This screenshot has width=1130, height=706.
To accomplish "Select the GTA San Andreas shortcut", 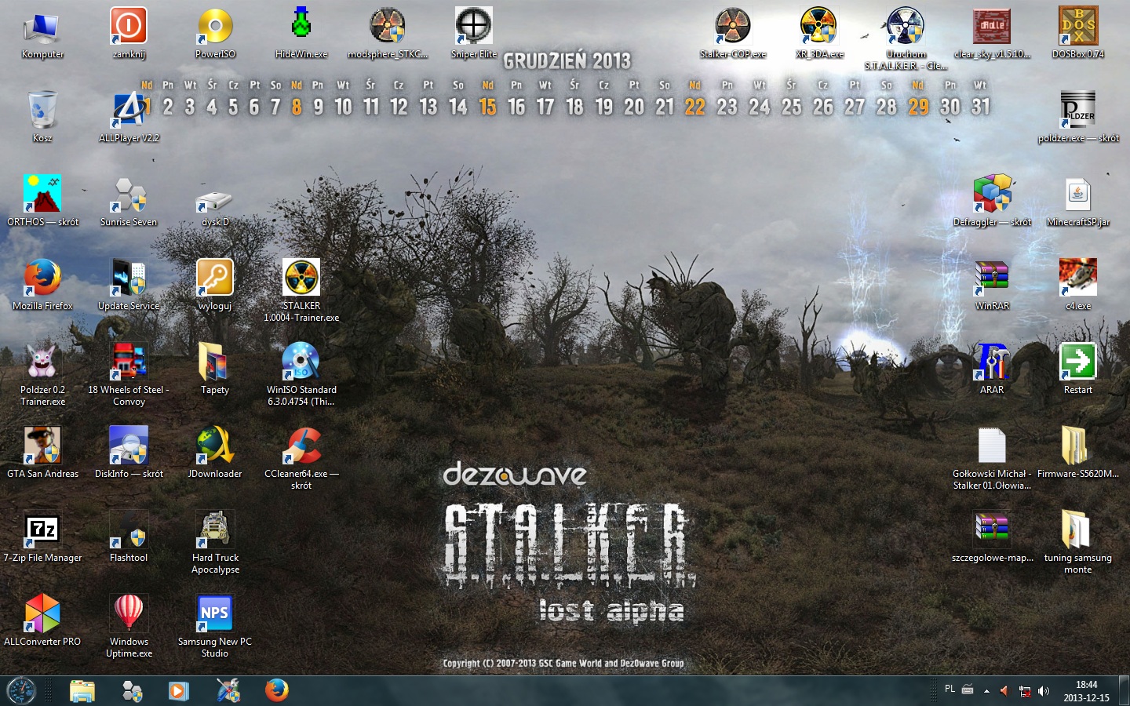I will 42,453.
